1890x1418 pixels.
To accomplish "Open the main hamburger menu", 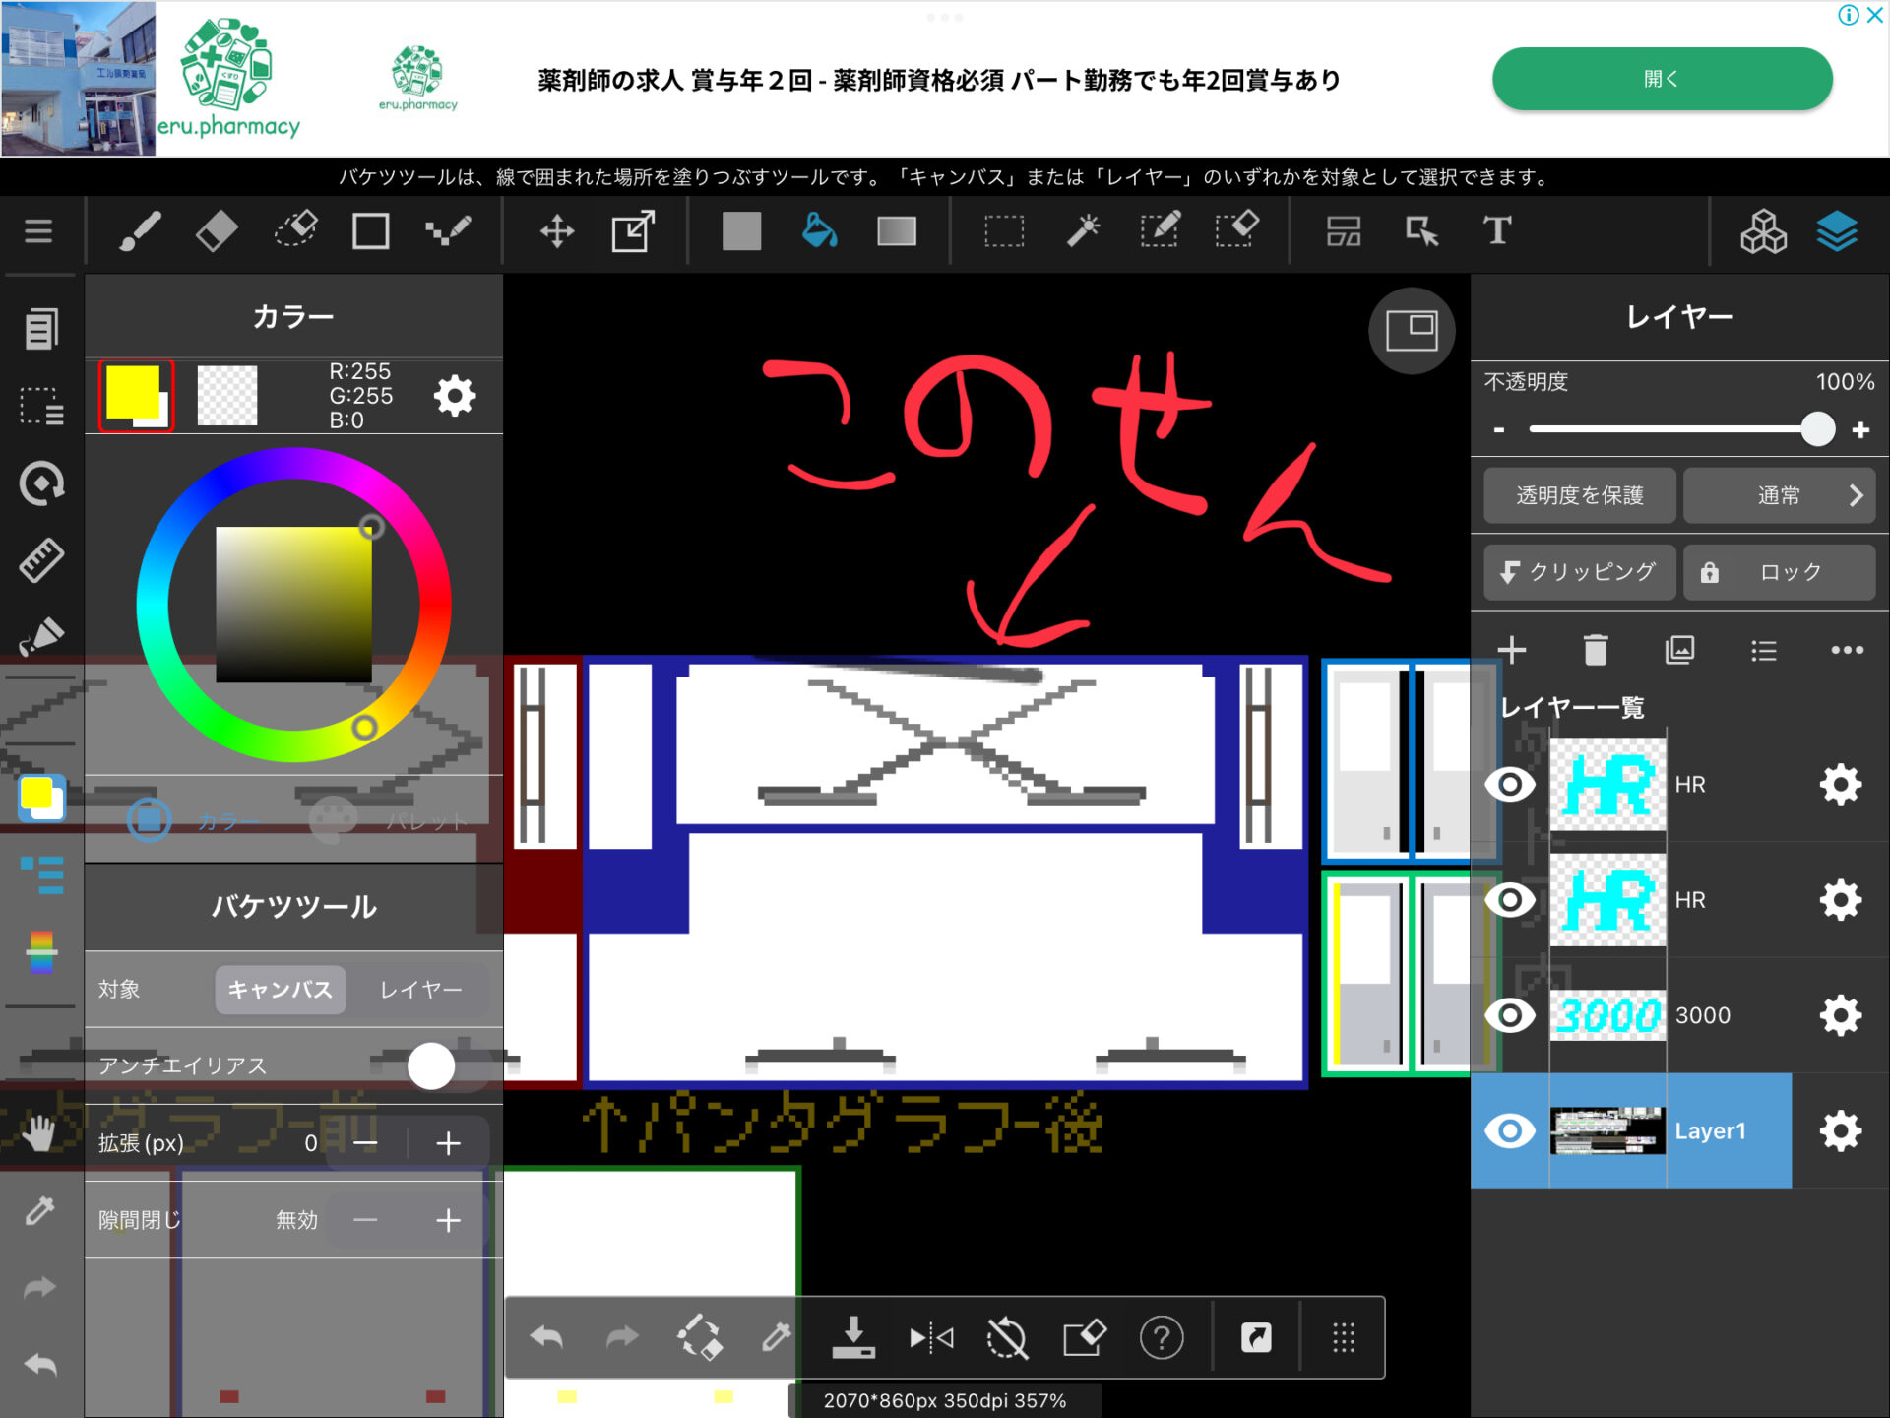I will click(38, 231).
